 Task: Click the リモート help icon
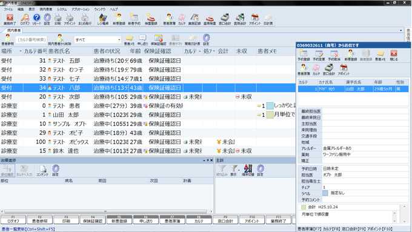(x=36, y=19)
